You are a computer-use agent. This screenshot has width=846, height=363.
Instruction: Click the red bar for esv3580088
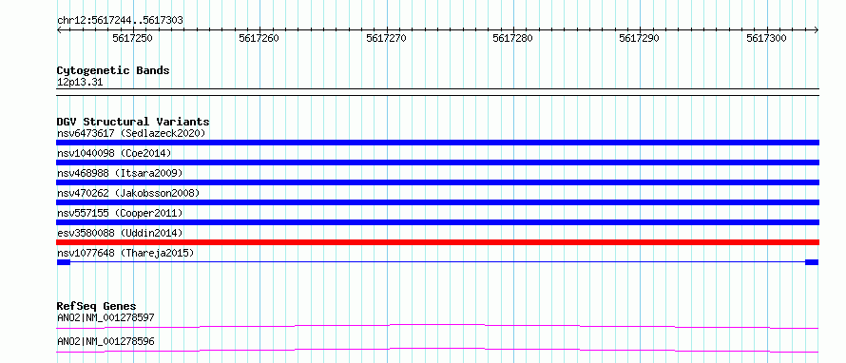click(437, 242)
